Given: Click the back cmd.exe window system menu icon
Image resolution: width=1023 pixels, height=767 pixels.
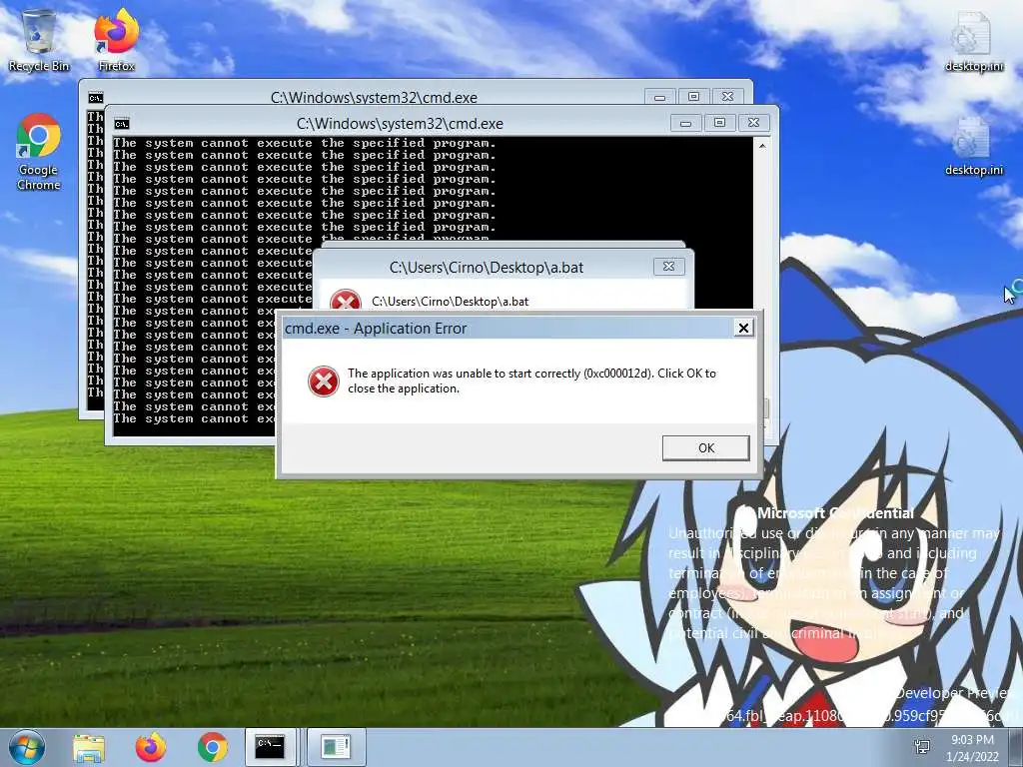Looking at the screenshot, I should [x=96, y=98].
